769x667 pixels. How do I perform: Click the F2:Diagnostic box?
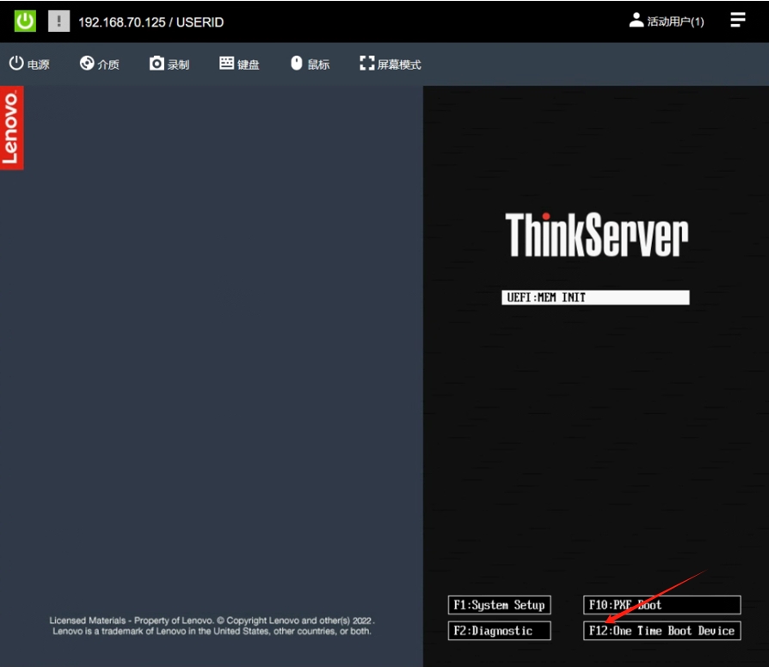(x=499, y=631)
